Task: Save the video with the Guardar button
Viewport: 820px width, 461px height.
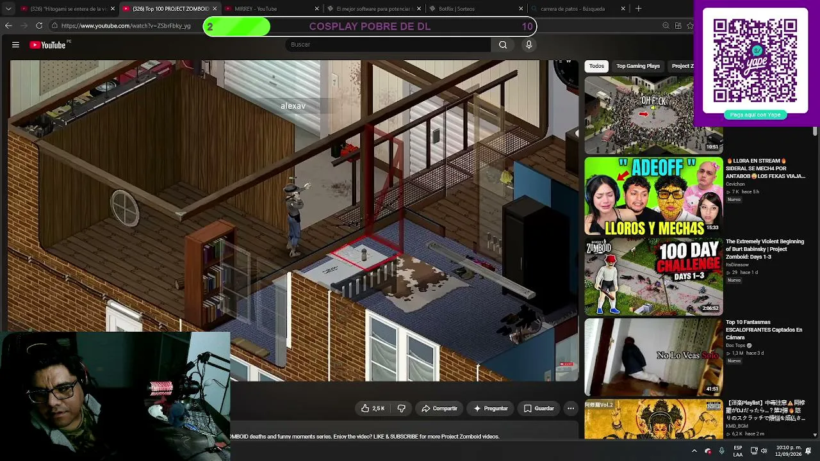Action: pos(539,408)
